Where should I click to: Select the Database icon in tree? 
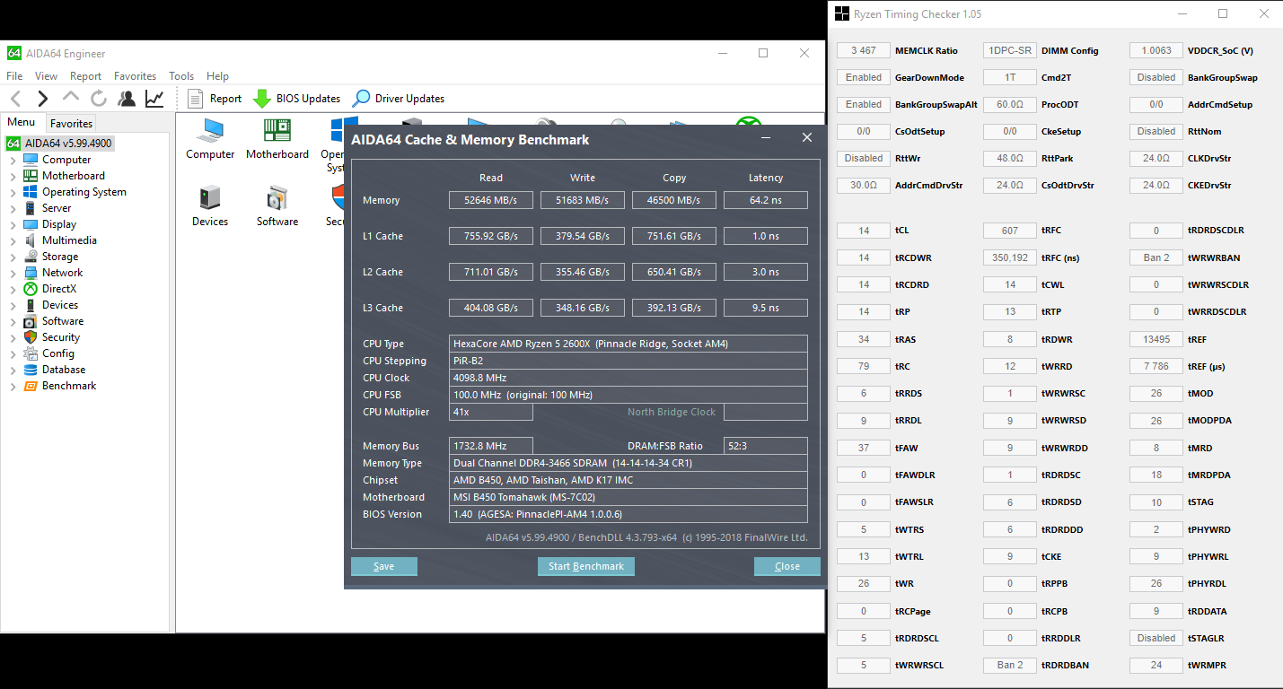tap(31, 370)
